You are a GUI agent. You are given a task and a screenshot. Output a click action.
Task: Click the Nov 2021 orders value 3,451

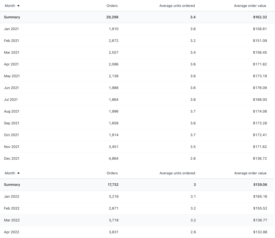point(113,146)
